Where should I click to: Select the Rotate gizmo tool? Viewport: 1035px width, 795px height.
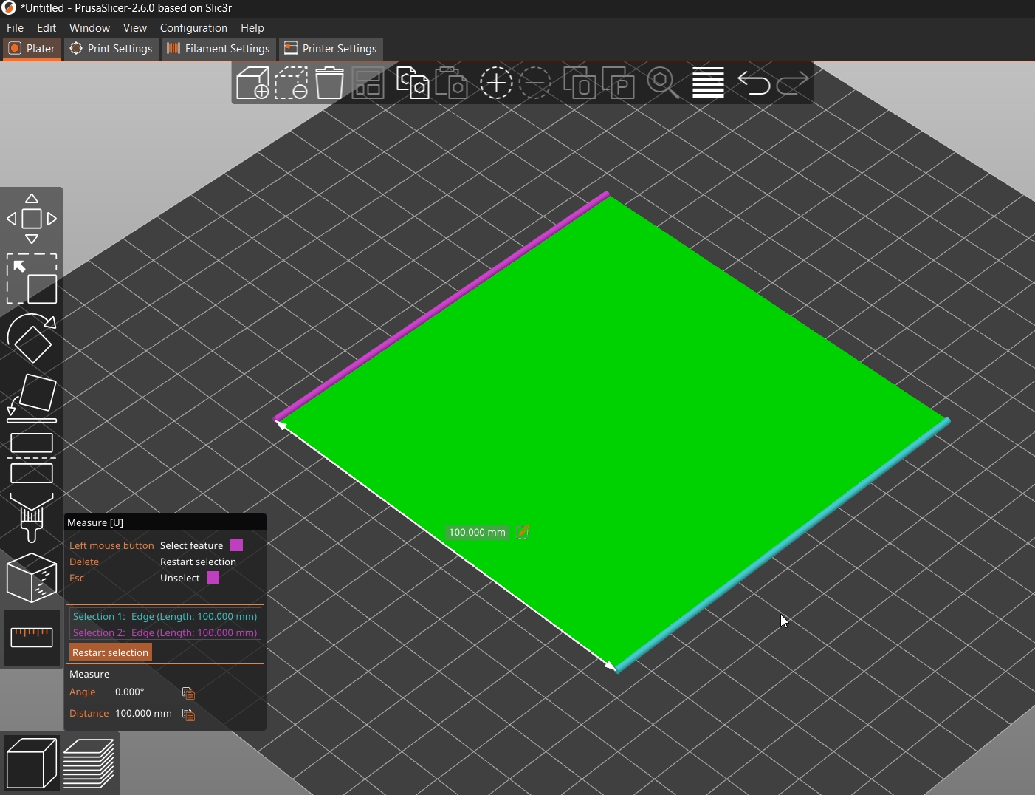click(32, 338)
